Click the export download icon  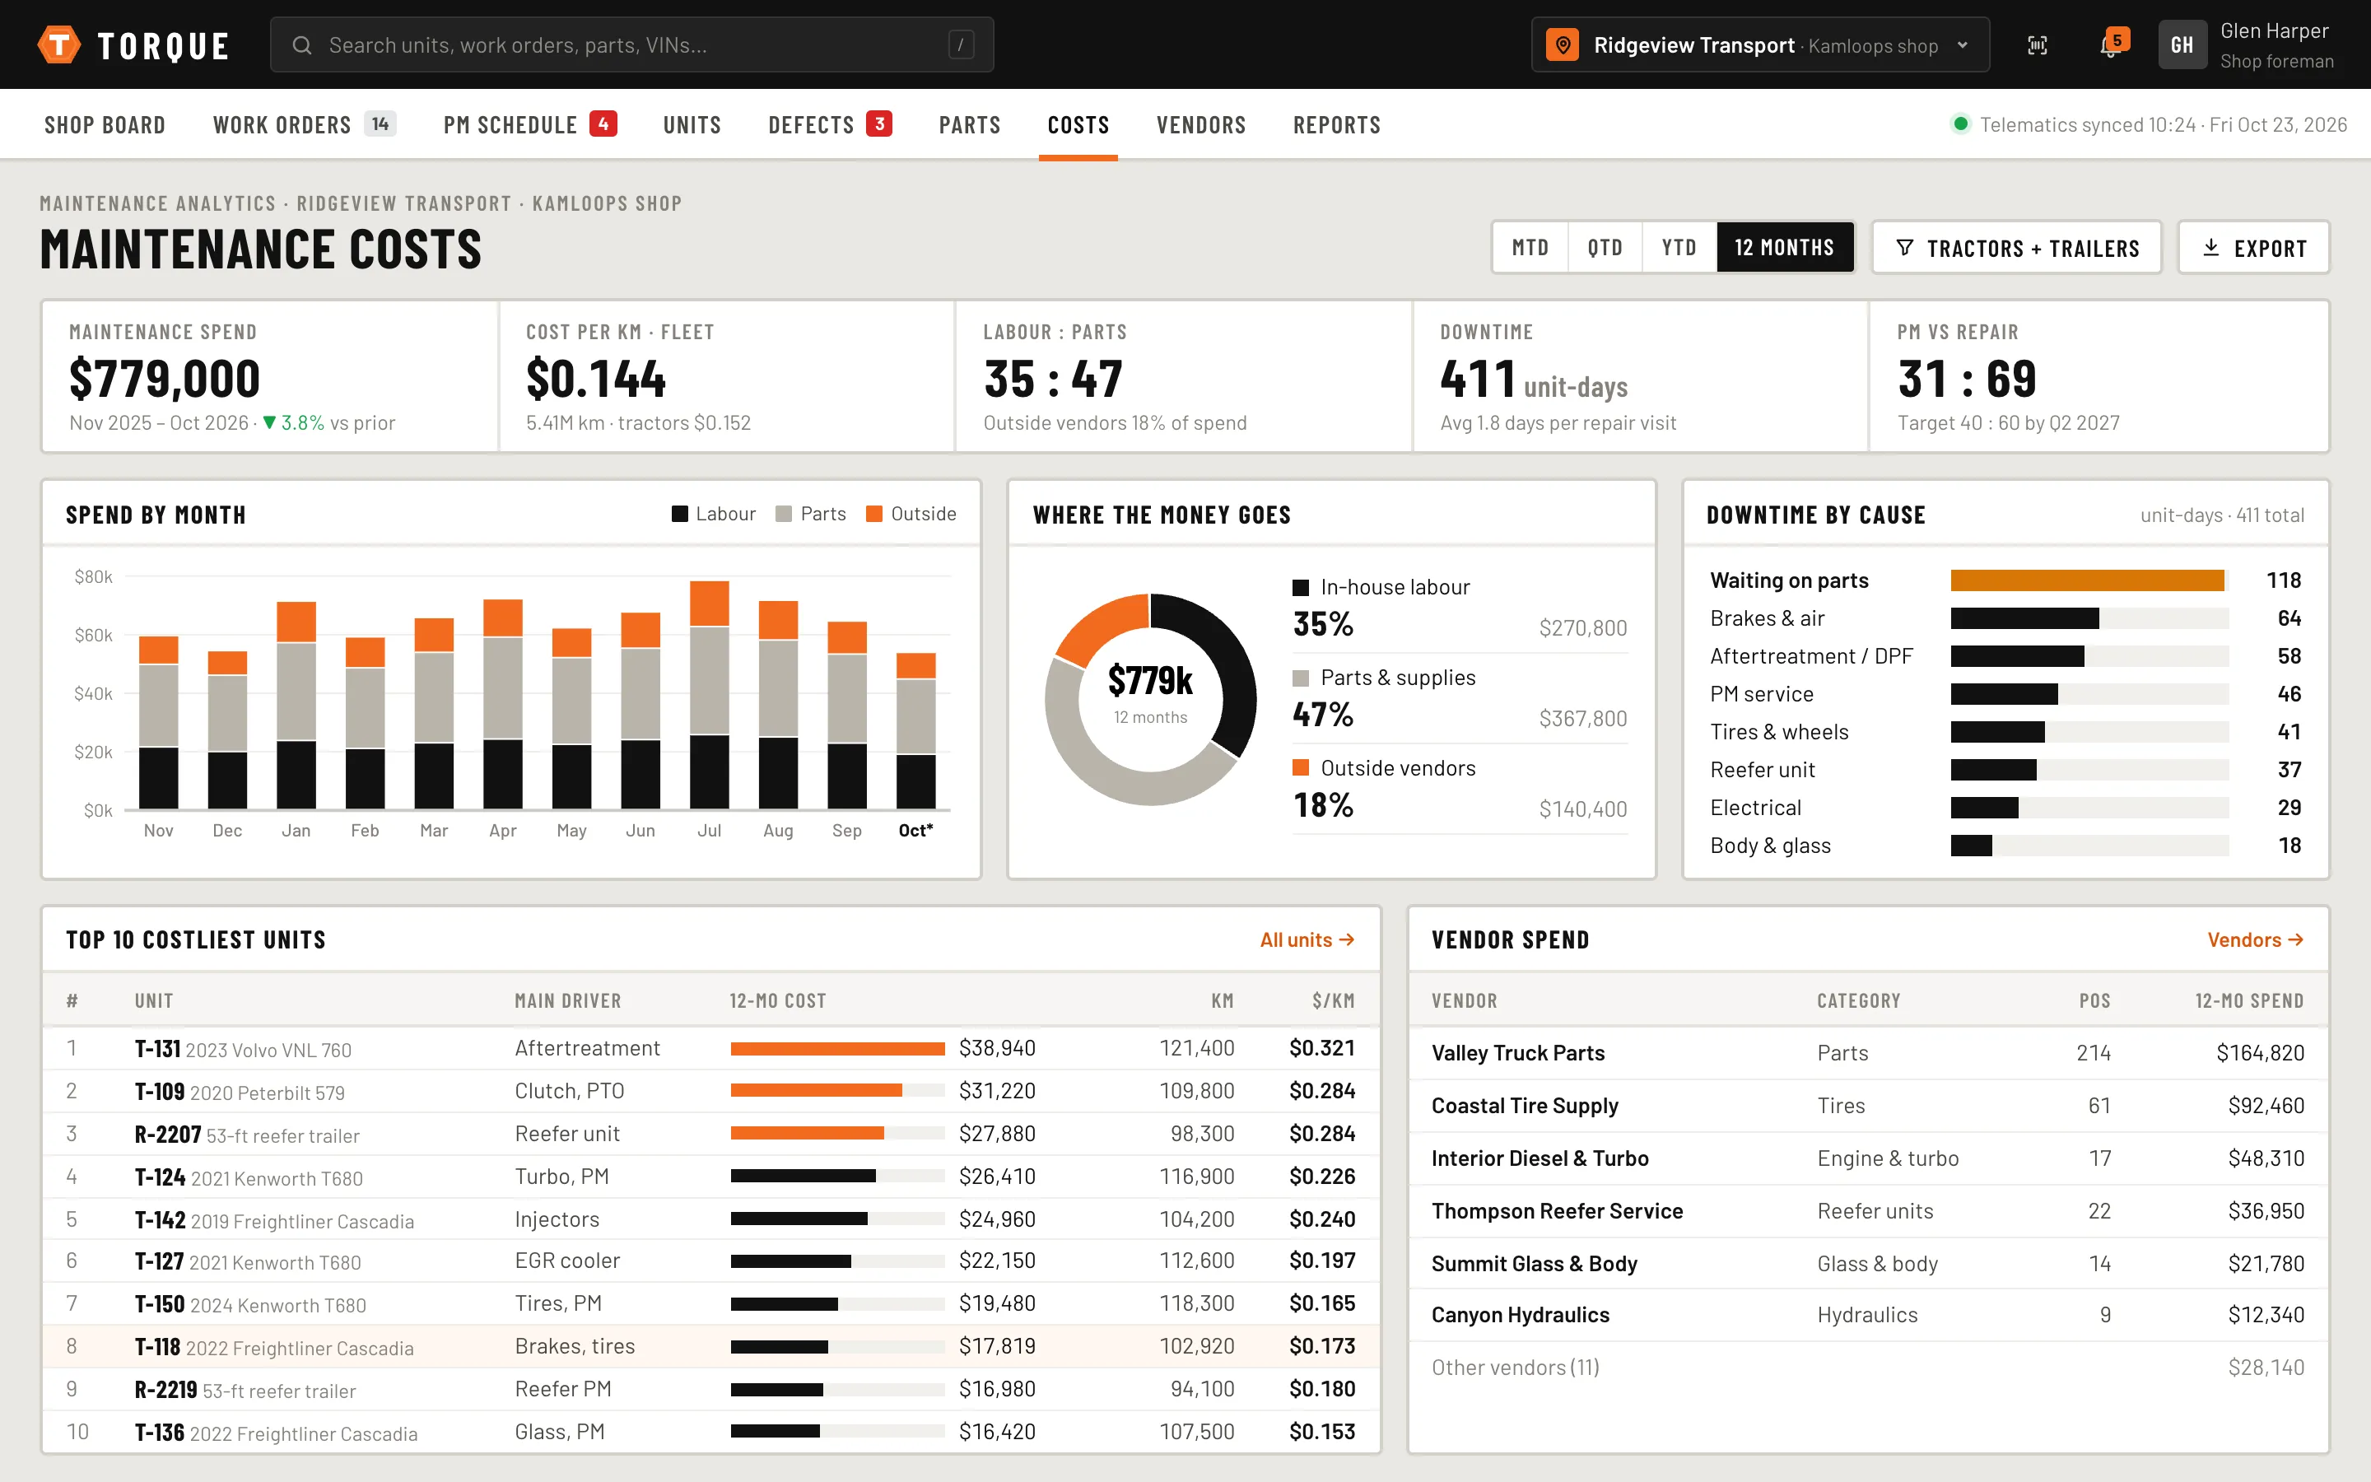2211,248
